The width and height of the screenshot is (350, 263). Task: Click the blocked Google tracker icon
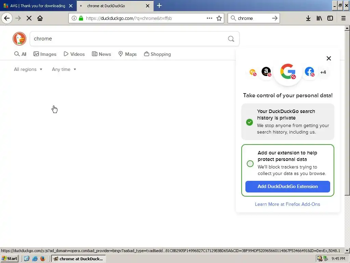[x=288, y=72]
